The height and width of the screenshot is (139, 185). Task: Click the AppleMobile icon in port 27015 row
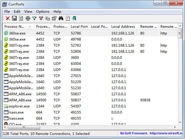pyautogui.click(x=6, y=76)
